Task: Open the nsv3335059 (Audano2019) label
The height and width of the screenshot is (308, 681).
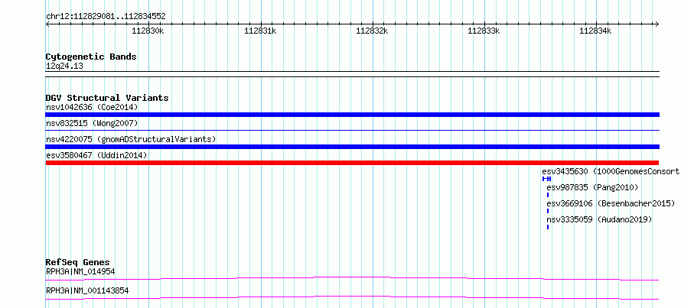Action: point(599,219)
